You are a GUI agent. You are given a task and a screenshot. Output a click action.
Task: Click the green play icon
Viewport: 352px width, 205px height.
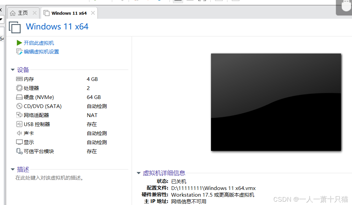19,43
